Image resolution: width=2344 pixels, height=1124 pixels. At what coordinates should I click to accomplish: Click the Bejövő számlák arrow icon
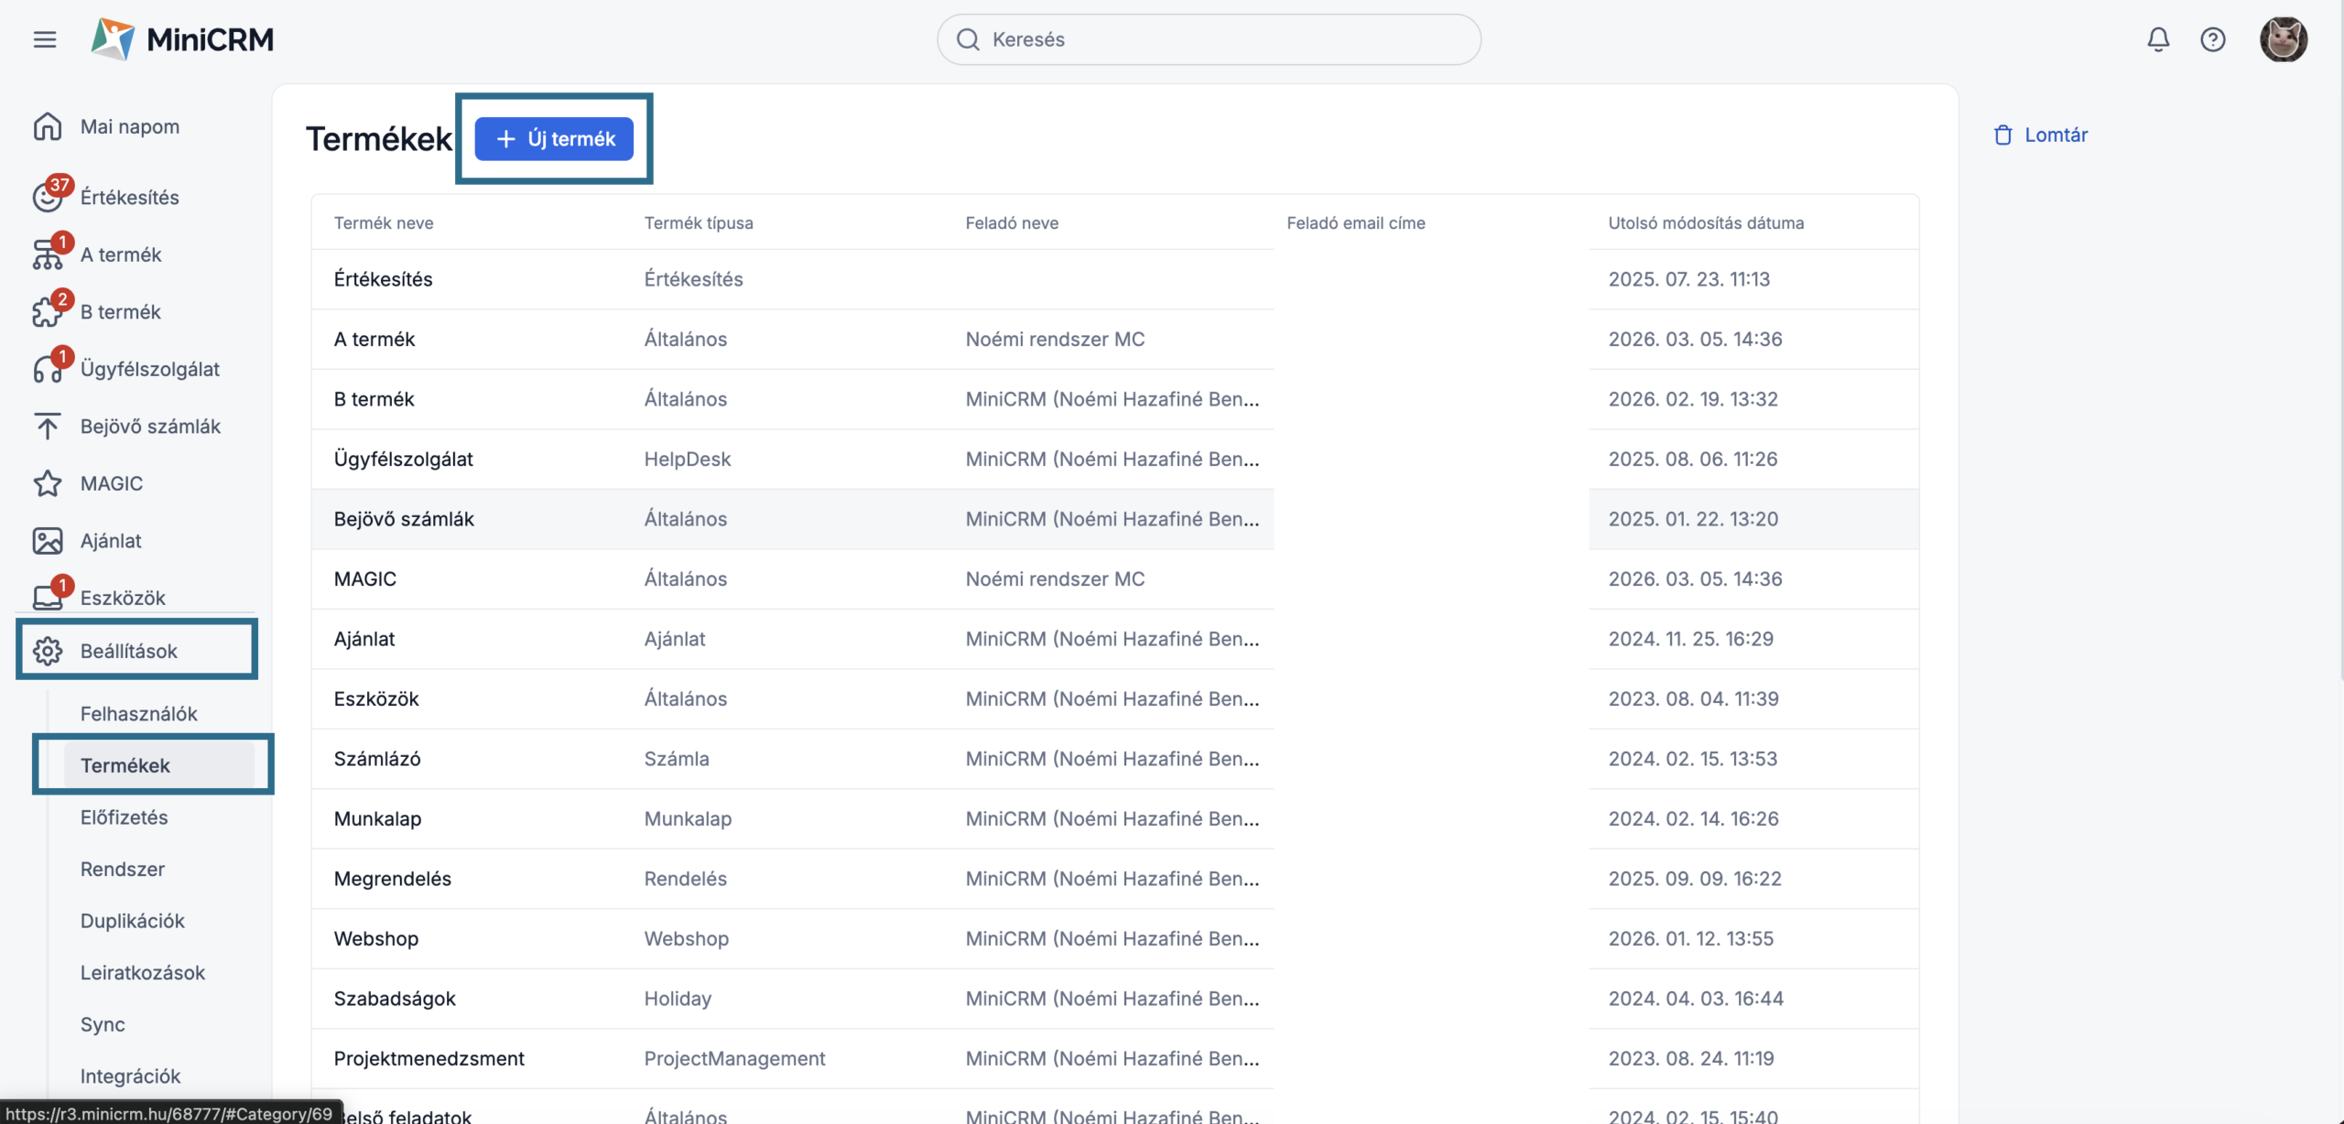pos(48,427)
